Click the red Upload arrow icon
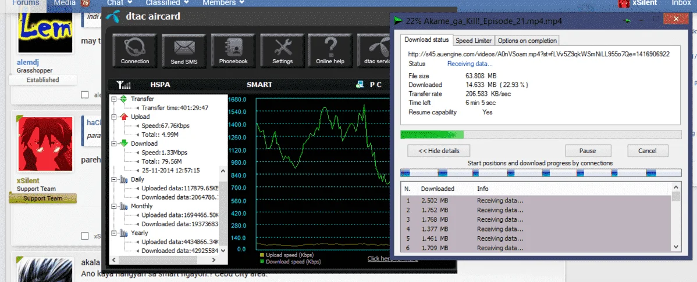 pyautogui.click(x=123, y=117)
